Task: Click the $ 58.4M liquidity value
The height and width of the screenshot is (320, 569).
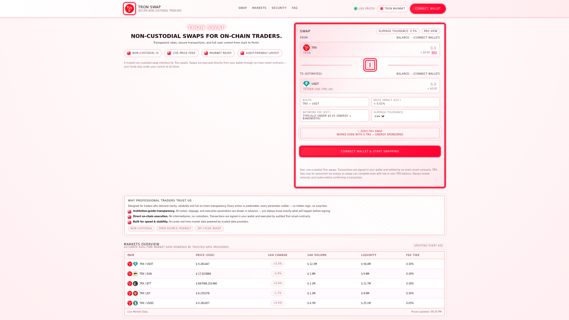Action: click(x=366, y=264)
